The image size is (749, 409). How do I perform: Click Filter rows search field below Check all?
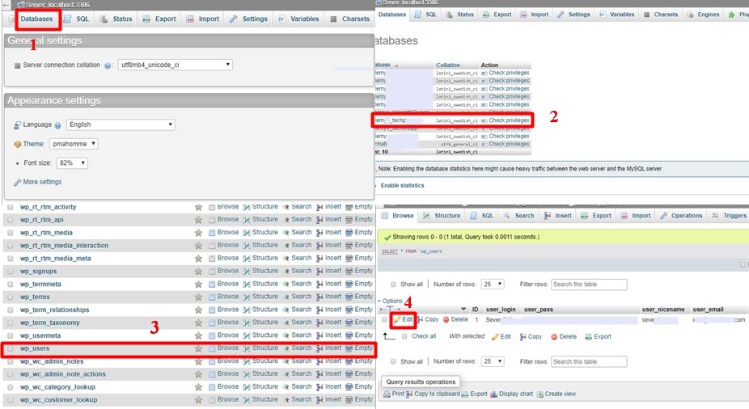pyautogui.click(x=589, y=362)
